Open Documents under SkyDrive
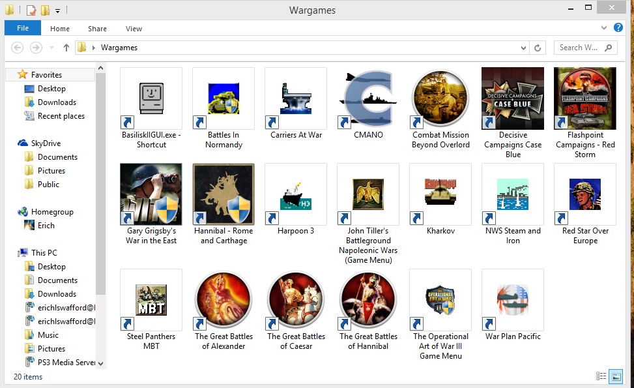 point(57,157)
